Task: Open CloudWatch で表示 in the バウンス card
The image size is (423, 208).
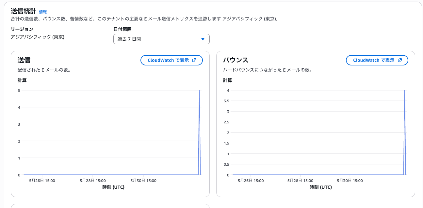Action: [x=377, y=60]
